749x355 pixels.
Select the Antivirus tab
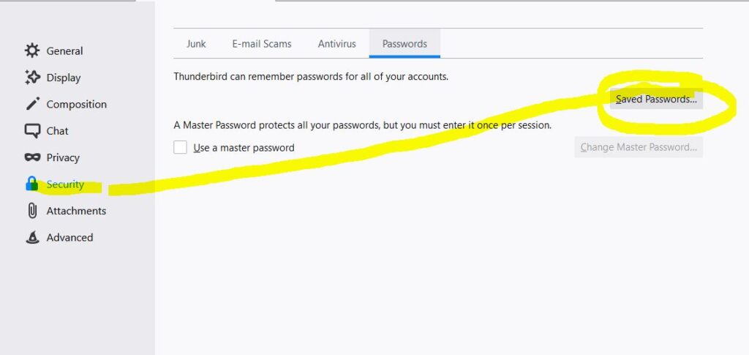(x=336, y=43)
